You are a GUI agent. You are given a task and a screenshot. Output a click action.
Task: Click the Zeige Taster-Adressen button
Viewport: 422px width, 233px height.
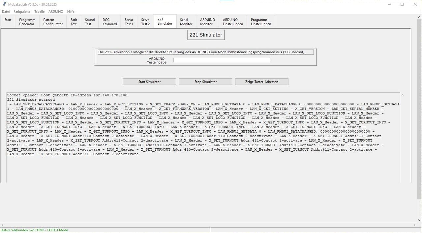click(261, 82)
